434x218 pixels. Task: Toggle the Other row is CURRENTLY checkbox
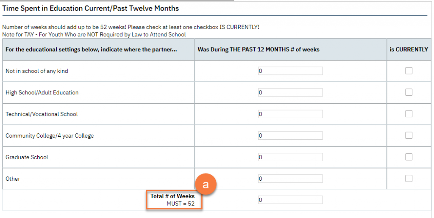[409, 179]
